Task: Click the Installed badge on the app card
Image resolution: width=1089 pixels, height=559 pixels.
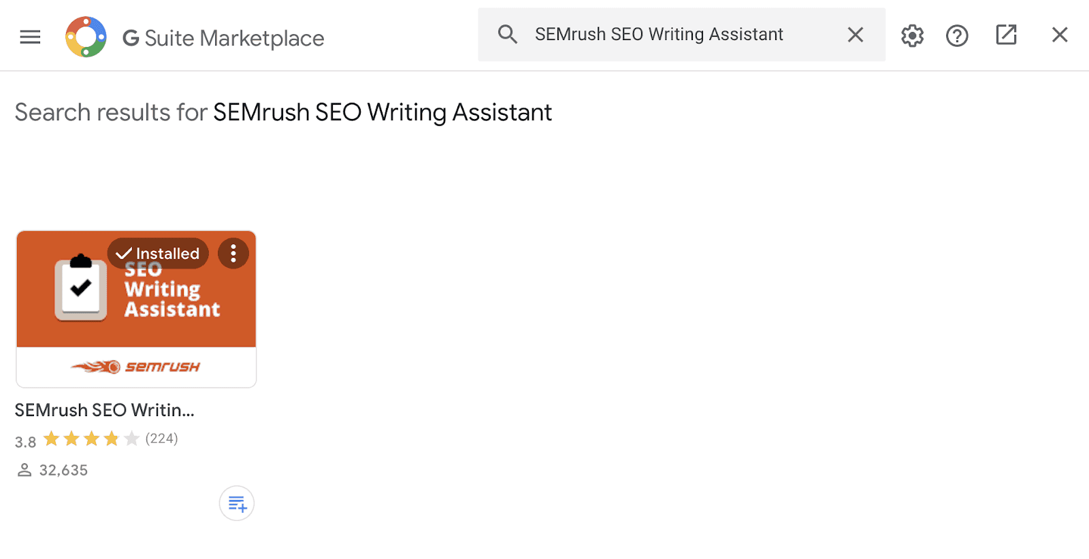Action: (x=158, y=254)
